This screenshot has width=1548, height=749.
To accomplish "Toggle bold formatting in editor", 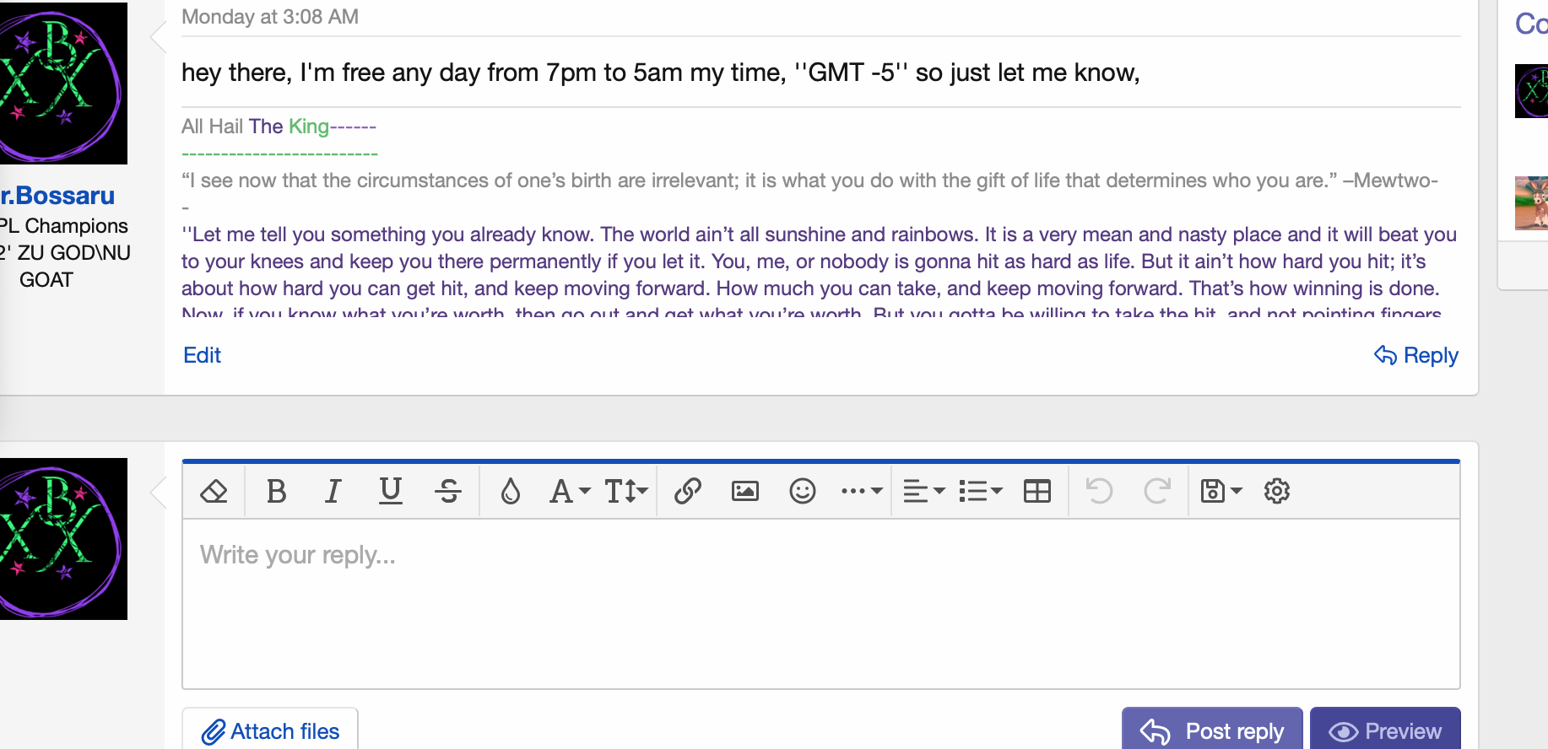I will (276, 491).
